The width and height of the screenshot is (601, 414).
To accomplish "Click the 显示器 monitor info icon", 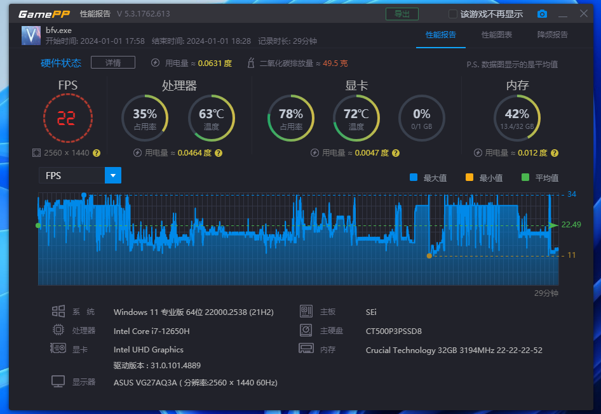I will click(x=58, y=382).
